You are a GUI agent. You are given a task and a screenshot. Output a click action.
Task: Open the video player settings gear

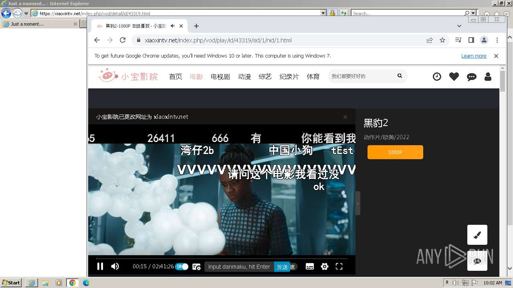[325, 266]
